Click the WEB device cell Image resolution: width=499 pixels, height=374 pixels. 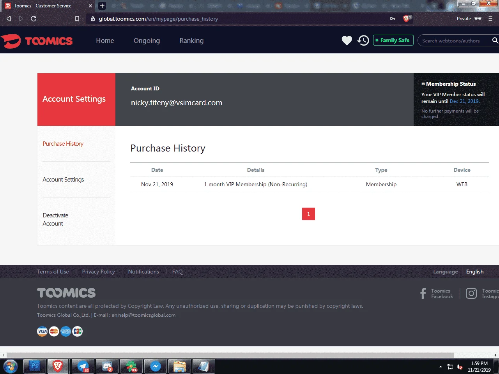click(462, 184)
